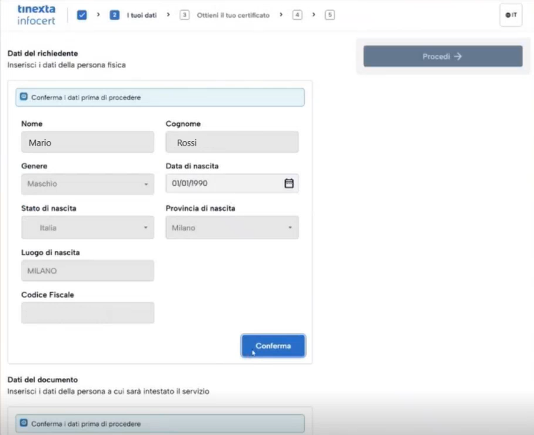The height and width of the screenshot is (435, 534).
Task: Click the completed step 1 checkmark icon
Action: click(82, 15)
